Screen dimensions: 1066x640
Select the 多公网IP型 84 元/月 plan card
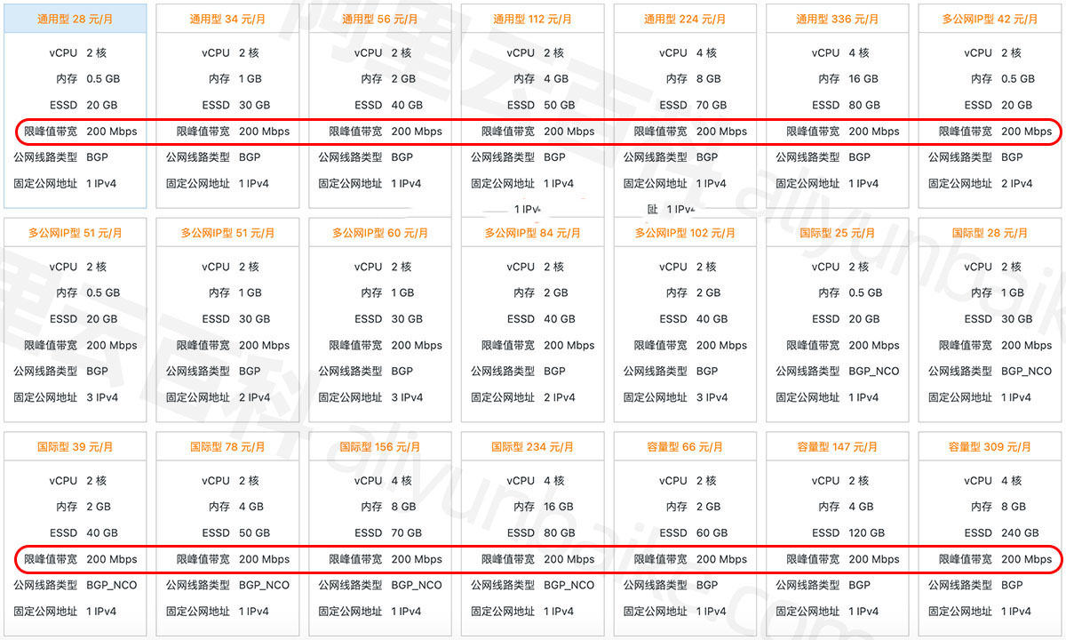(533, 320)
